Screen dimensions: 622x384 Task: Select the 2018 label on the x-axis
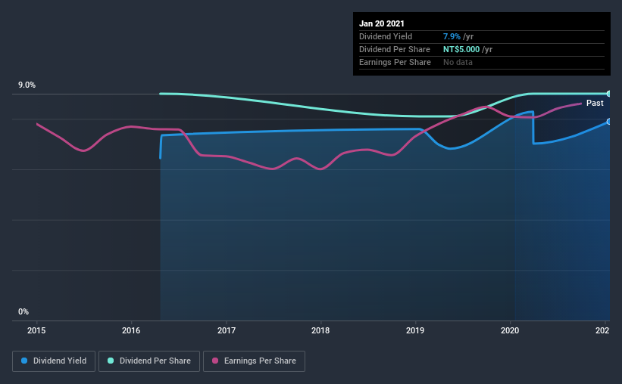(x=320, y=330)
